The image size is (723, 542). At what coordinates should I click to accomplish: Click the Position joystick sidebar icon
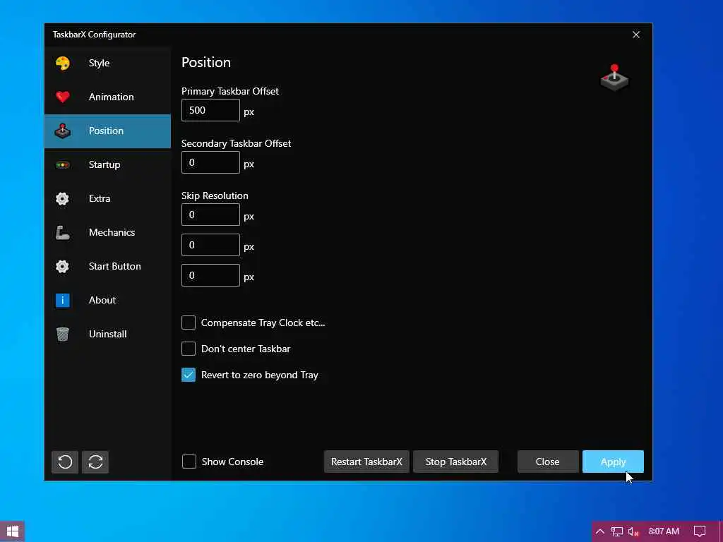[63, 131]
